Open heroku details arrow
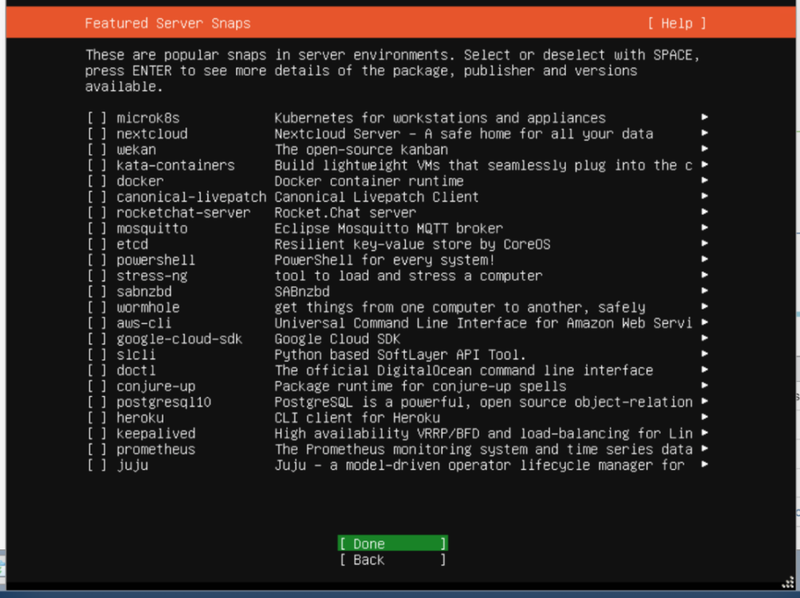The height and width of the screenshot is (598, 800). point(705,417)
